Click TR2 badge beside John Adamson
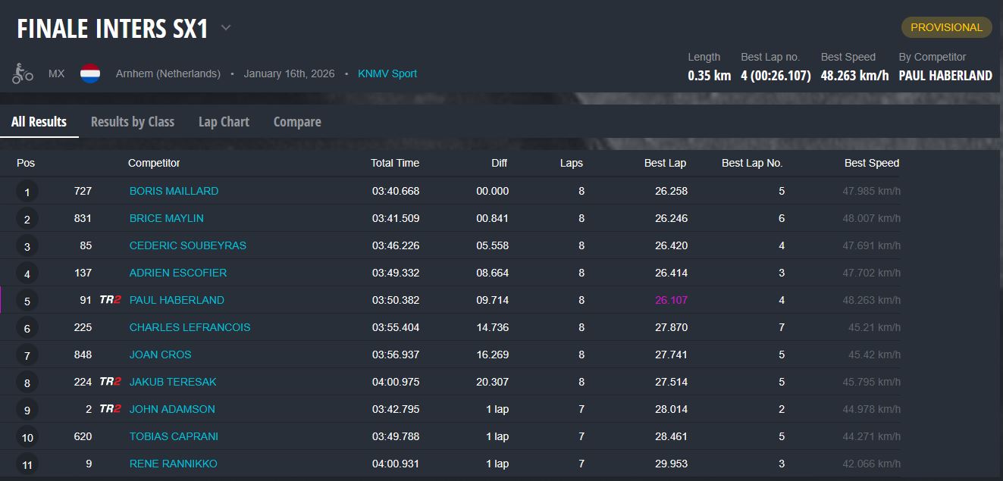The image size is (1003, 481). pyautogui.click(x=110, y=409)
